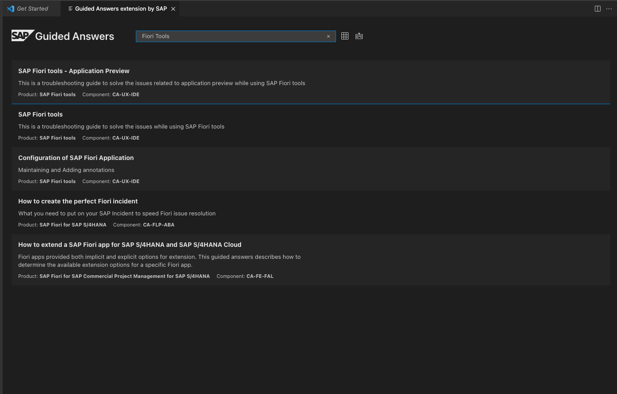
Task: Clear the Fiori Tools search using the x
Action: tap(328, 36)
